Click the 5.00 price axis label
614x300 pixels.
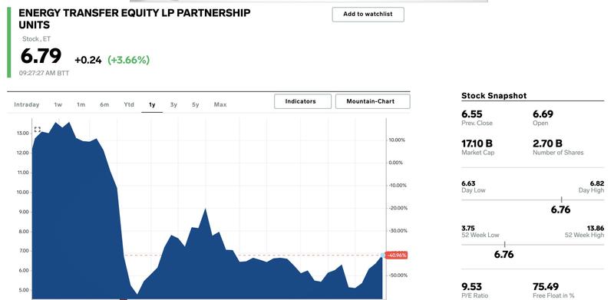point(24,290)
